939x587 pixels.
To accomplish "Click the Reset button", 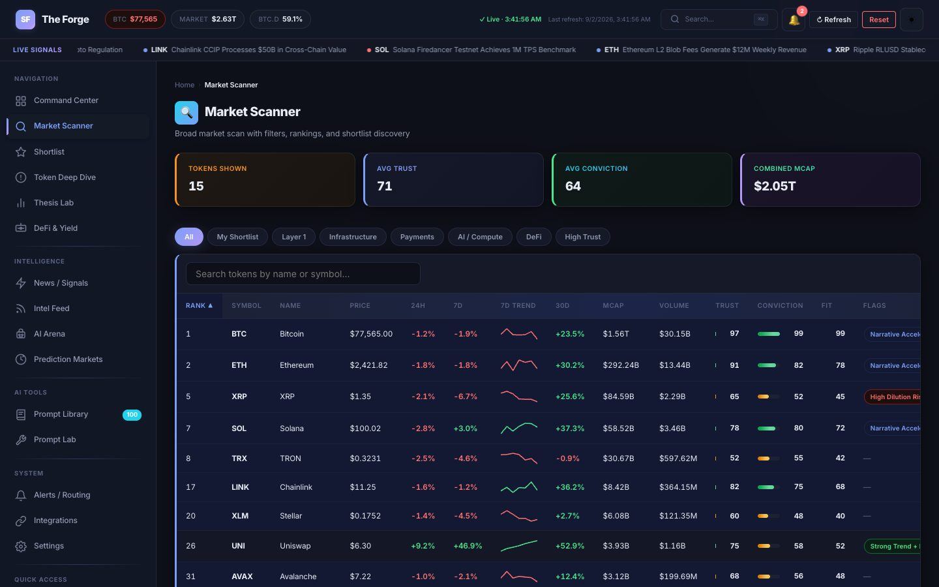I will [x=878, y=20].
